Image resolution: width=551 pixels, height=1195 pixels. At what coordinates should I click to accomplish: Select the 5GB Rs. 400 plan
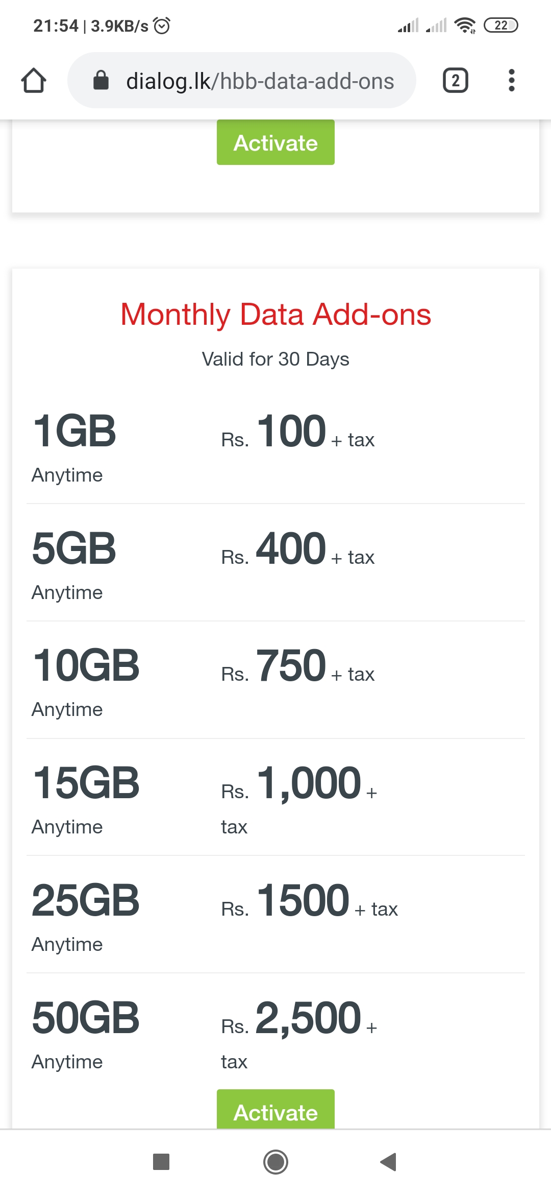click(x=275, y=563)
